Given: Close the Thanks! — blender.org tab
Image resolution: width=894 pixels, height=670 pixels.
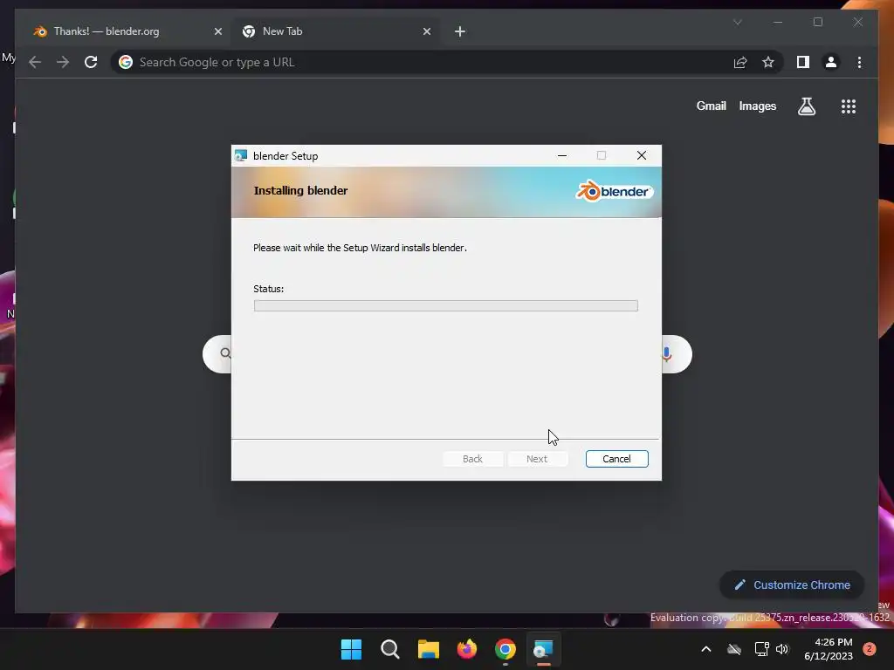Looking at the screenshot, I should [217, 31].
